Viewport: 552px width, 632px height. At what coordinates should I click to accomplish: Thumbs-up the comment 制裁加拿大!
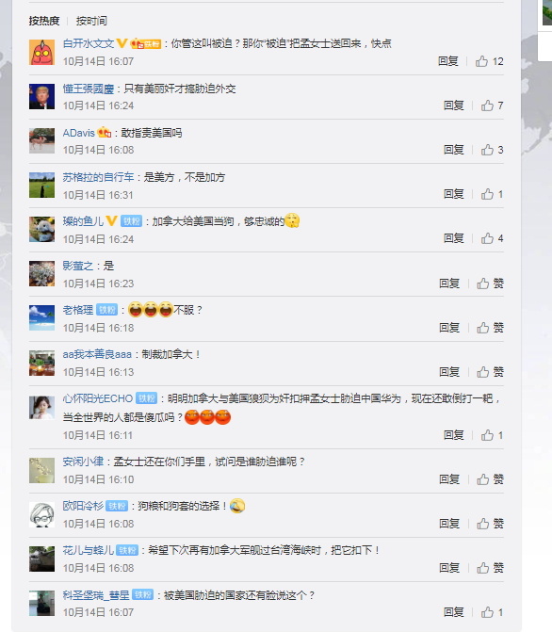point(490,372)
